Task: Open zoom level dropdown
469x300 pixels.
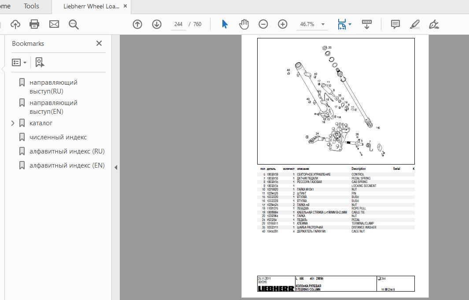Action: (323, 24)
